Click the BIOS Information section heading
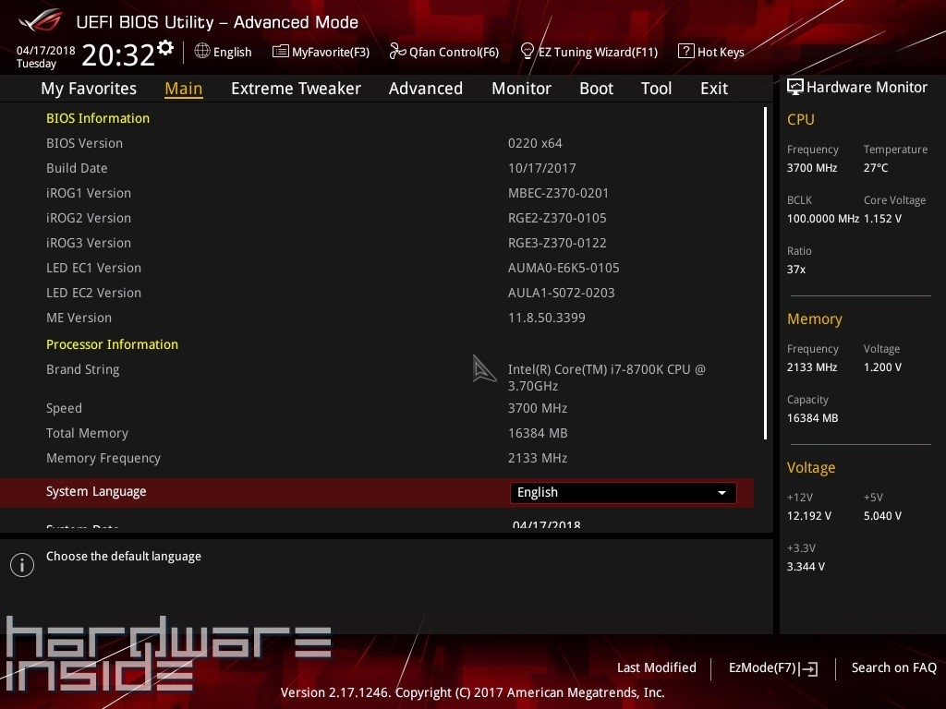 point(98,118)
